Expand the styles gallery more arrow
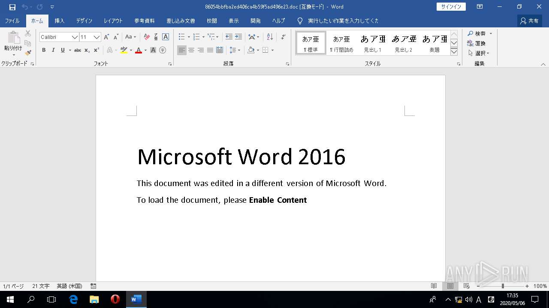 click(454, 52)
